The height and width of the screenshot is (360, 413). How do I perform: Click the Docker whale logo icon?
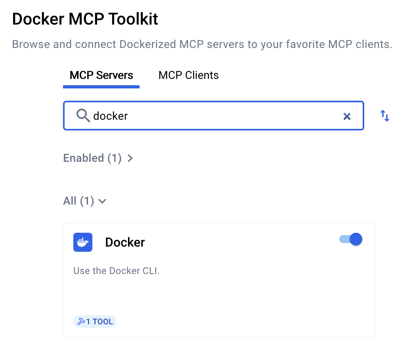[x=83, y=242]
